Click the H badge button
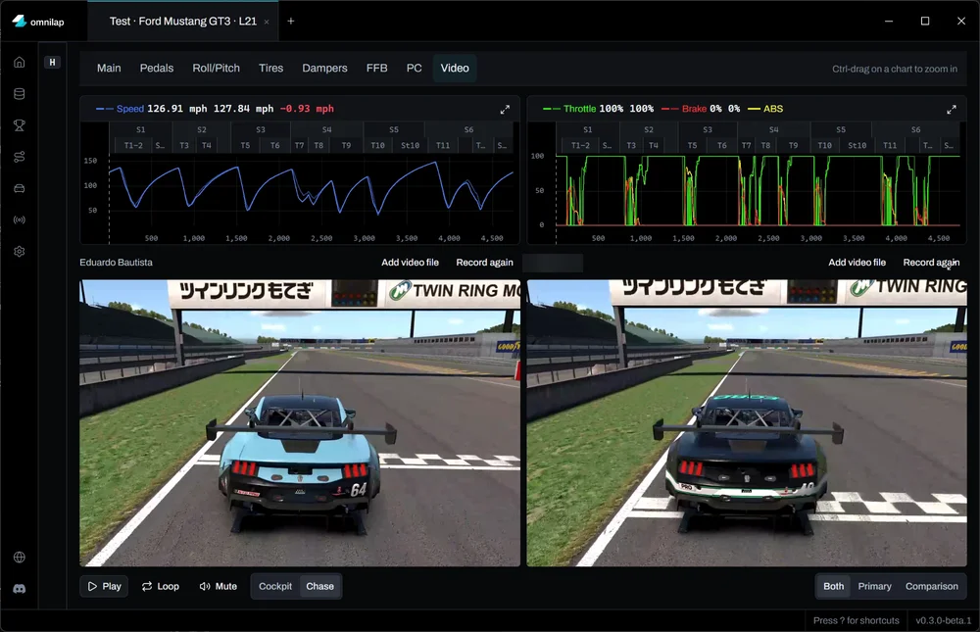The width and height of the screenshot is (980, 632). pos(53,62)
